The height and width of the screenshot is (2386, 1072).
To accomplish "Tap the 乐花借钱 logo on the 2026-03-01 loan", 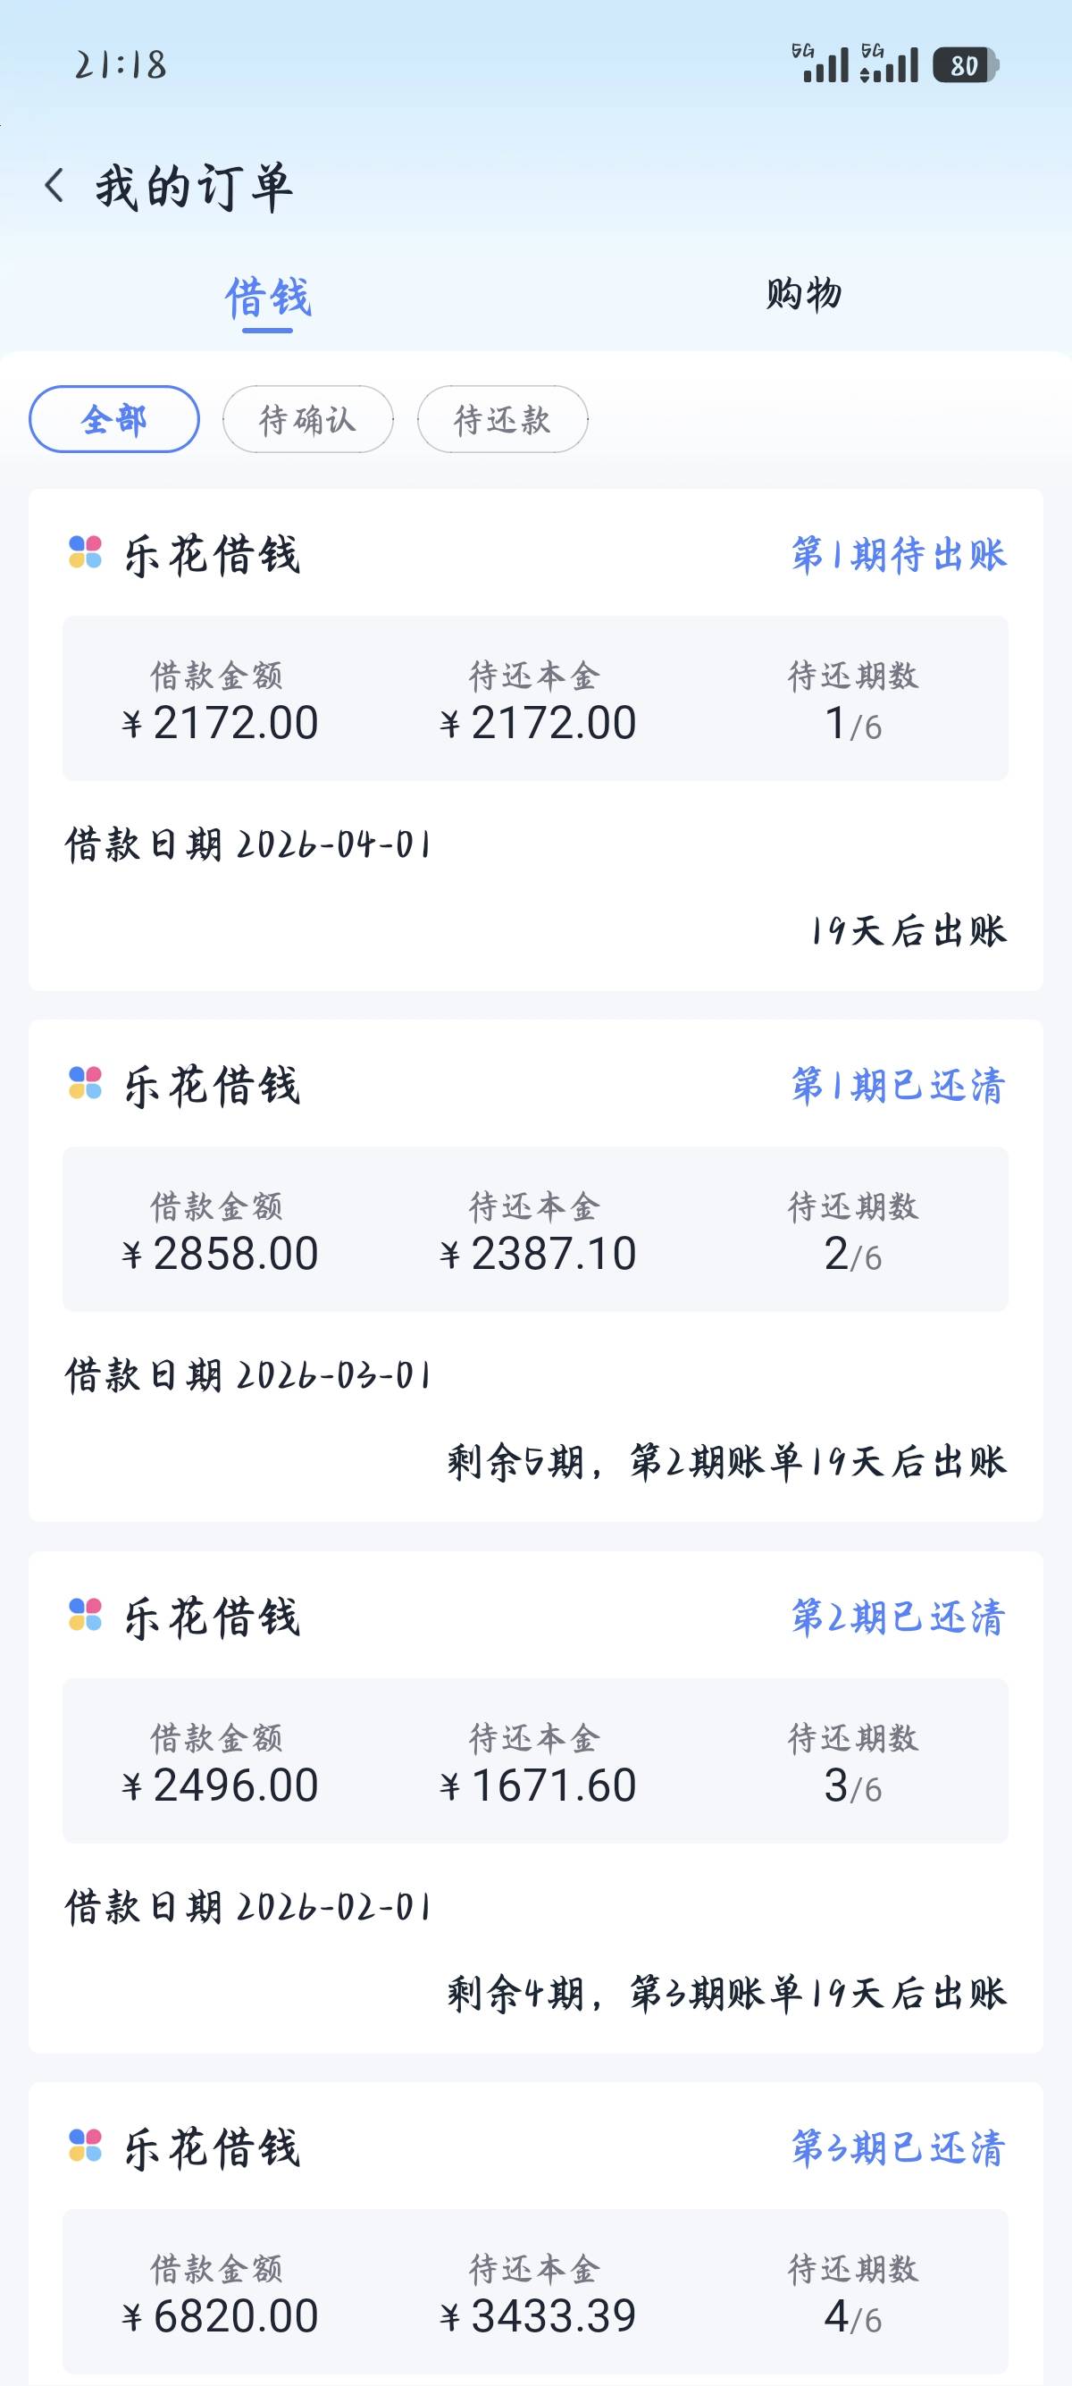I will (x=85, y=1084).
